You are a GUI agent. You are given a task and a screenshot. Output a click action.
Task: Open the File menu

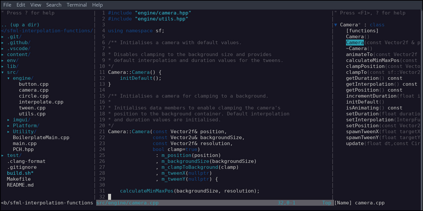pos(7,5)
